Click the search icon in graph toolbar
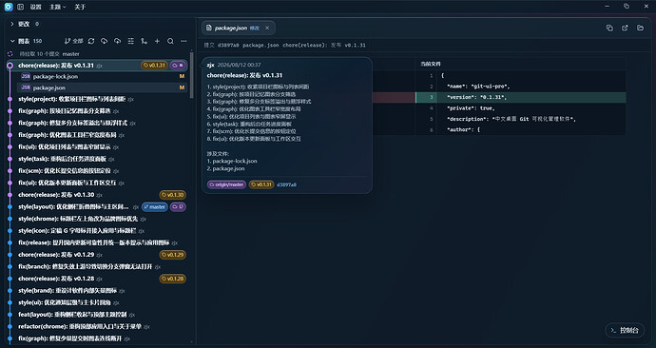 click(170, 41)
